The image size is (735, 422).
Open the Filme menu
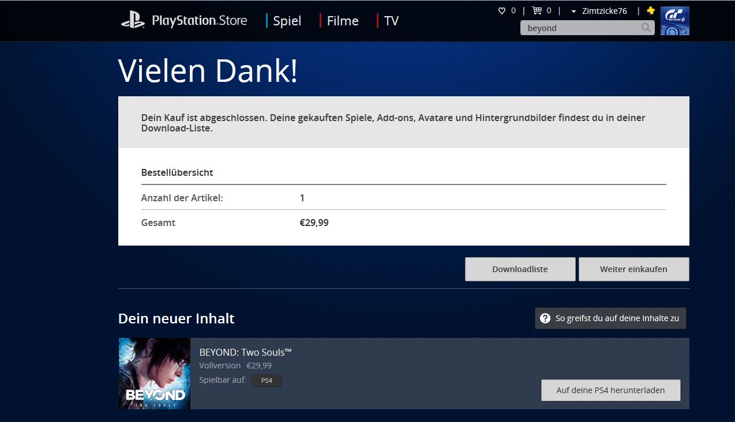click(x=343, y=21)
